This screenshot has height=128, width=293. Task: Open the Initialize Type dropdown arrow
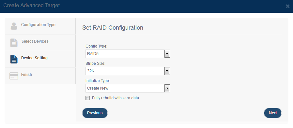click(x=167, y=88)
